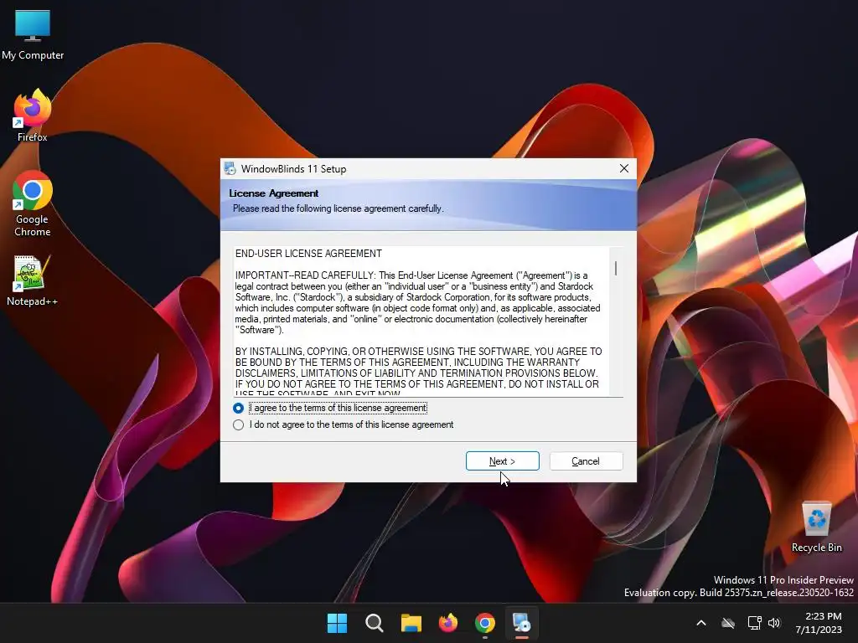Click the WindowBlinds setup title bar icon

230,168
